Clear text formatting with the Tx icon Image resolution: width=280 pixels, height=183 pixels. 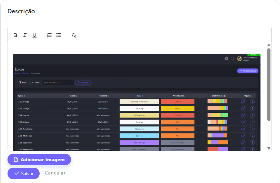point(73,35)
